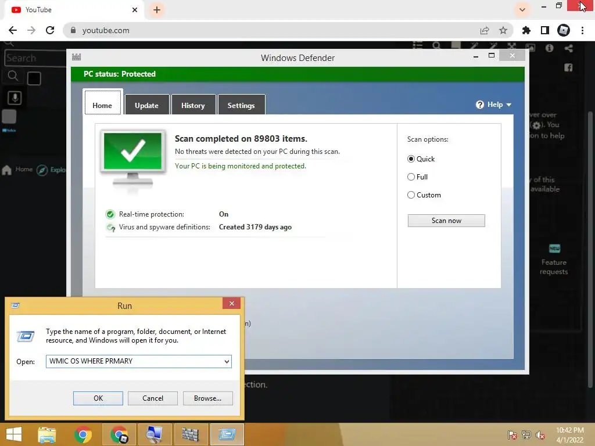The width and height of the screenshot is (595, 446).
Task: Expand the Help dropdown in Defender
Action: pyautogui.click(x=494, y=105)
